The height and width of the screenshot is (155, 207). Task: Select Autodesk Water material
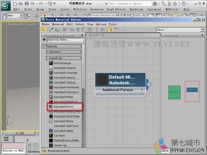click(x=65, y=131)
